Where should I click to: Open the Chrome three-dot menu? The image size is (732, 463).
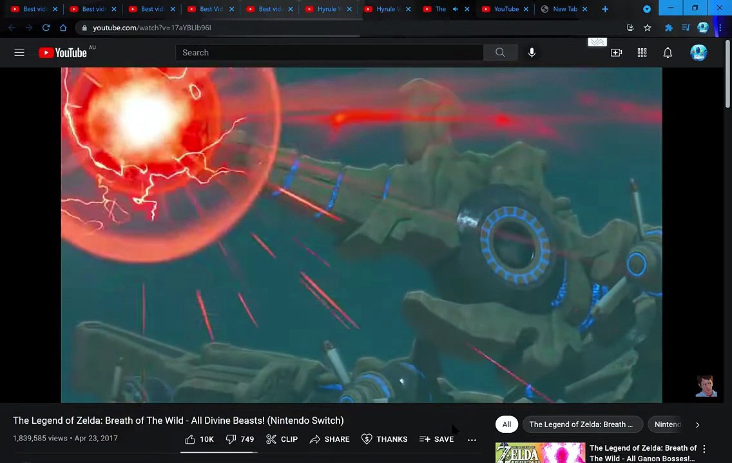point(720,28)
